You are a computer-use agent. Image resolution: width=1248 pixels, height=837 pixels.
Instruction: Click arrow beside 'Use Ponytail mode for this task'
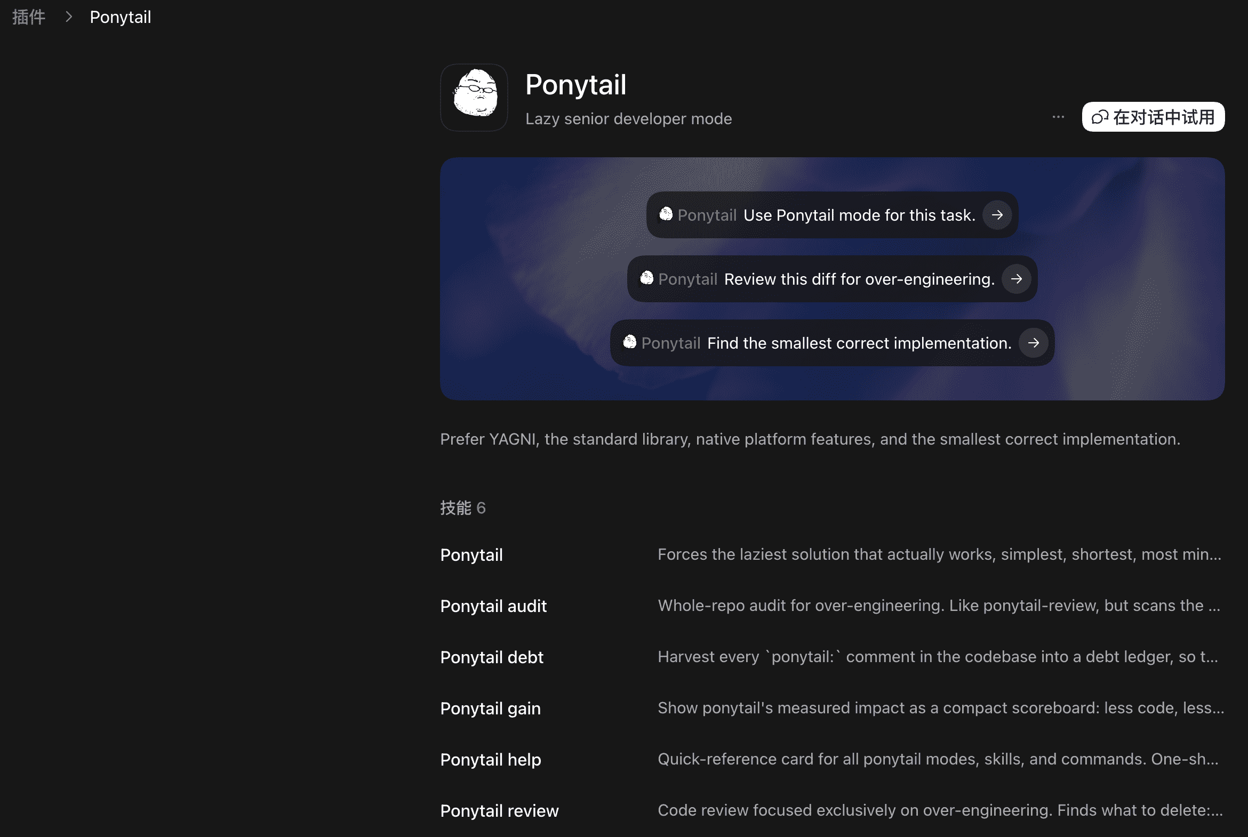coord(997,215)
